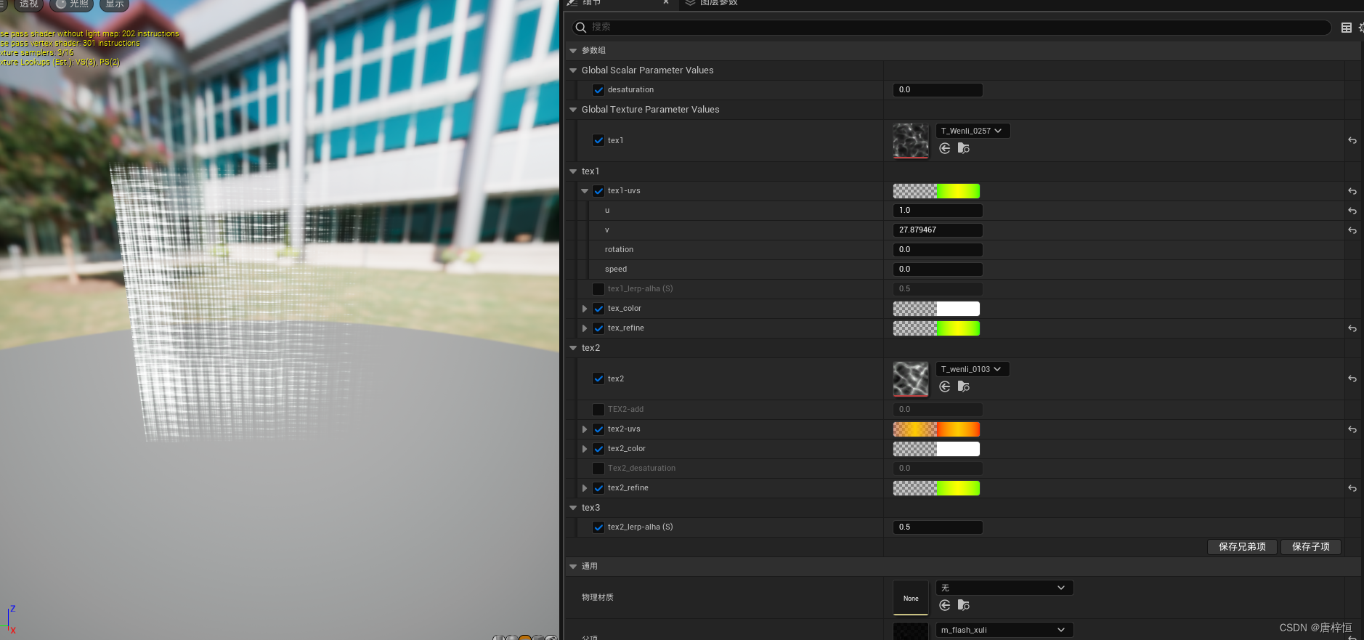Open physical material 无 dropdown
Viewport: 1364px width, 640px height.
[x=1004, y=588]
